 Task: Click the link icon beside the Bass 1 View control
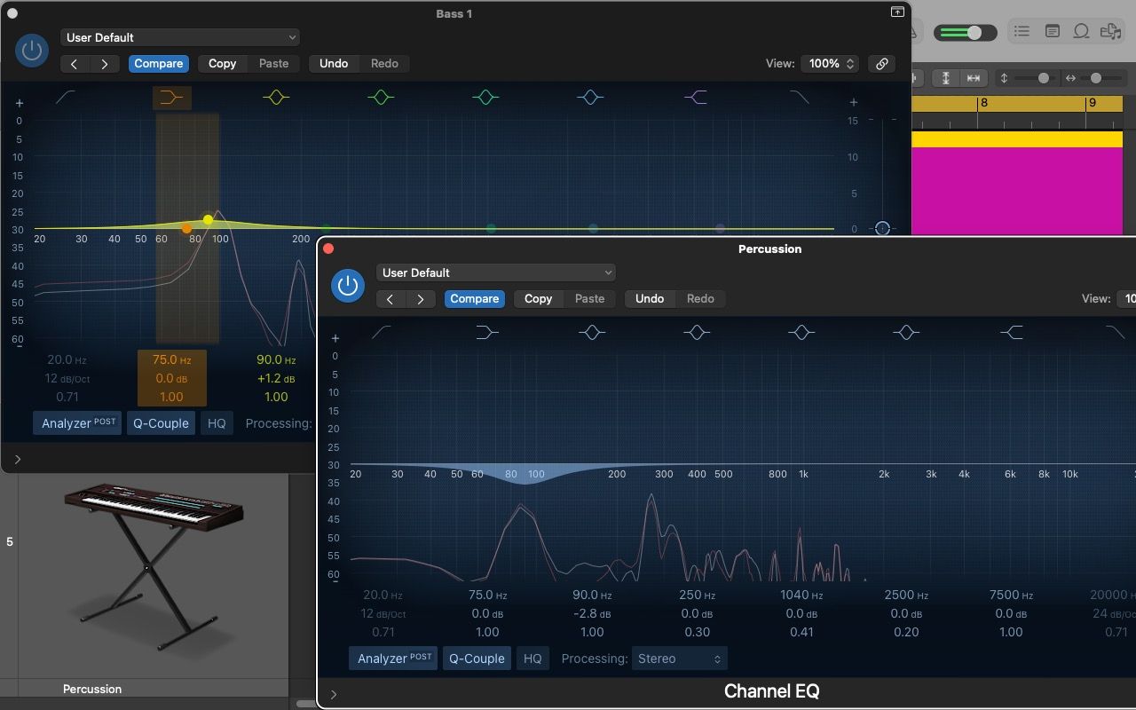point(881,64)
